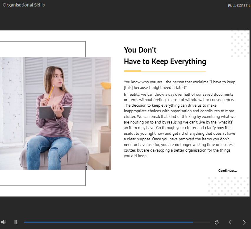The width and height of the screenshot is (251, 229).
Task: Click the yellow pencil the woman holds
Action: point(51,92)
